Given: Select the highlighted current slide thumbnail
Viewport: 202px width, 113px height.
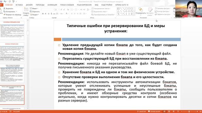Looking at the screenshot, I should pos(12,95).
